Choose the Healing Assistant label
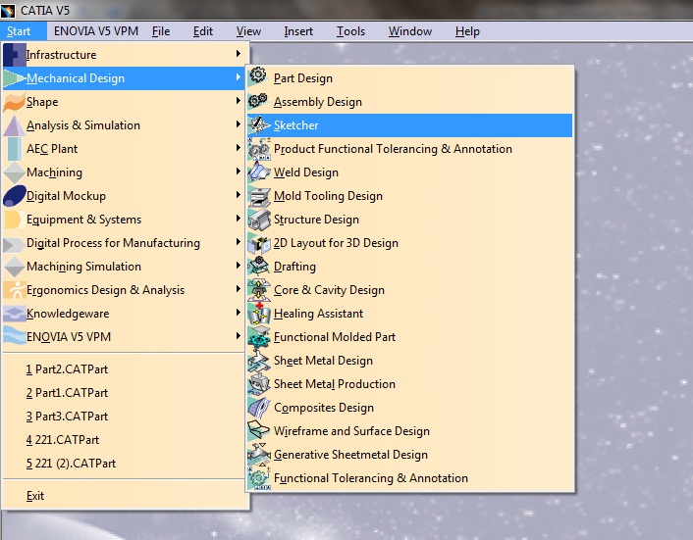Image resolution: width=693 pixels, height=540 pixels. click(x=318, y=314)
